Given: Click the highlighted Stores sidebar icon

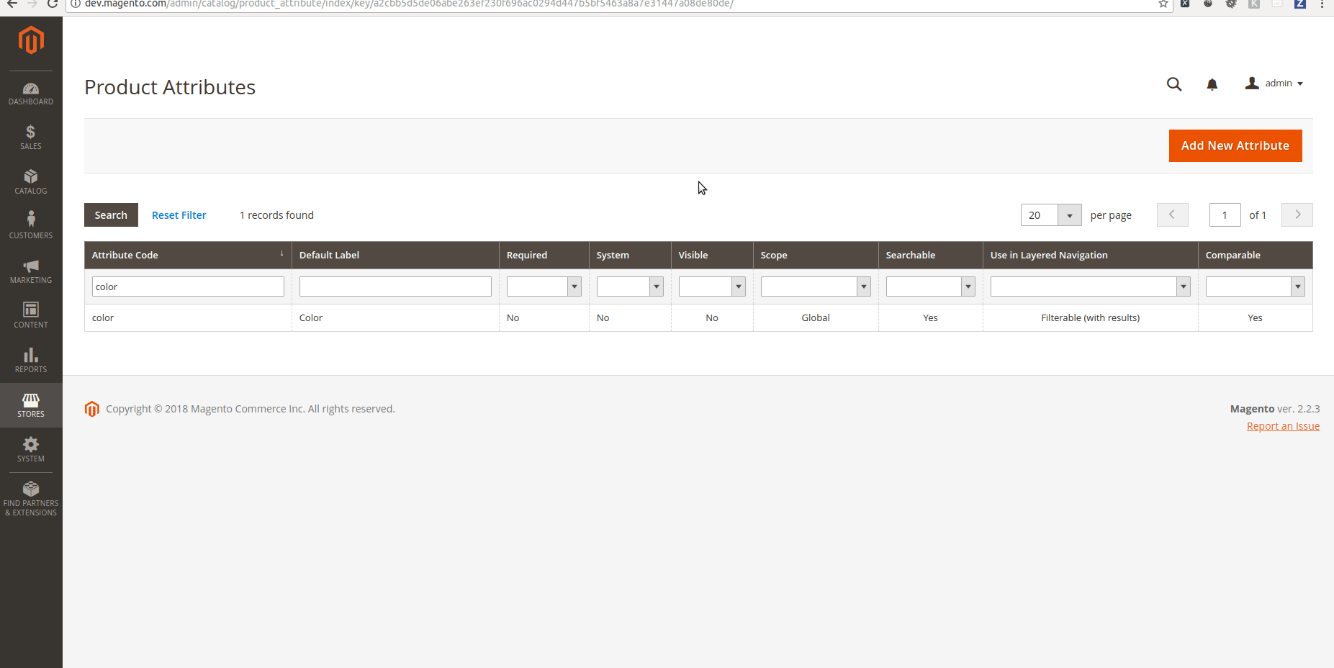Looking at the screenshot, I should pos(30,405).
